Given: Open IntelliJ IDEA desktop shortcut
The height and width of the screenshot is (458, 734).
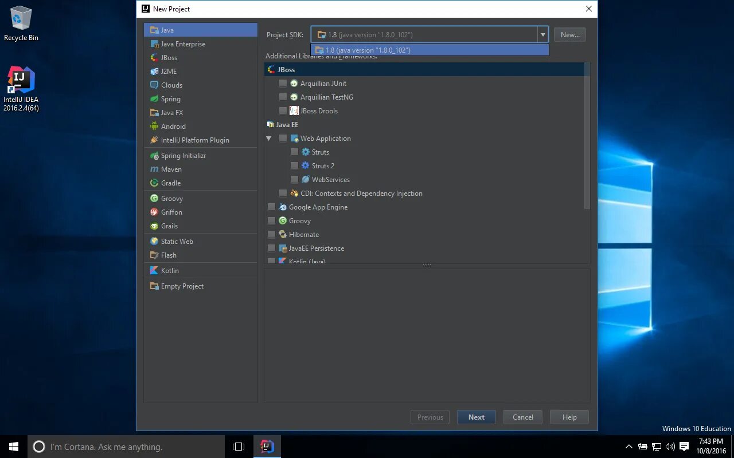Looking at the screenshot, I should pyautogui.click(x=21, y=89).
